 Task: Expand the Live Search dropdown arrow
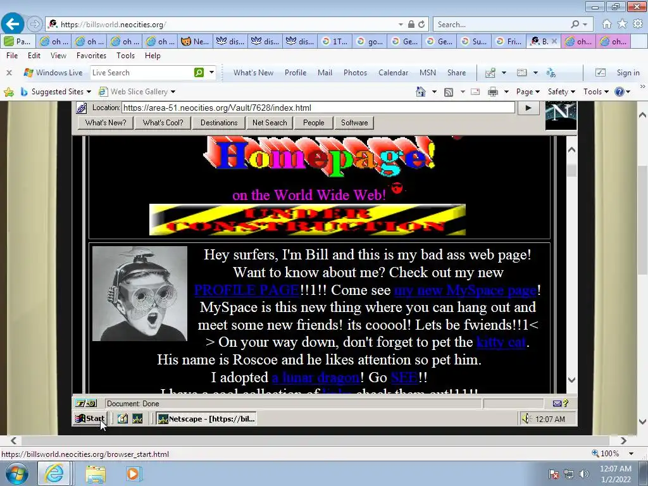click(211, 72)
